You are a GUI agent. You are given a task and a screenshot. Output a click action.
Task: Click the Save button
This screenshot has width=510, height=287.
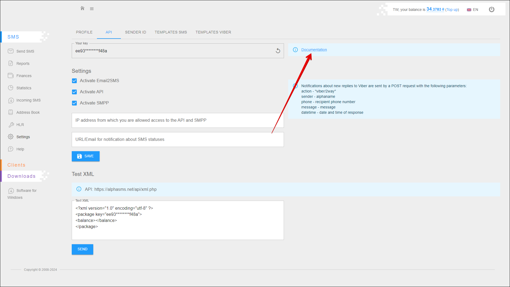[x=86, y=156]
